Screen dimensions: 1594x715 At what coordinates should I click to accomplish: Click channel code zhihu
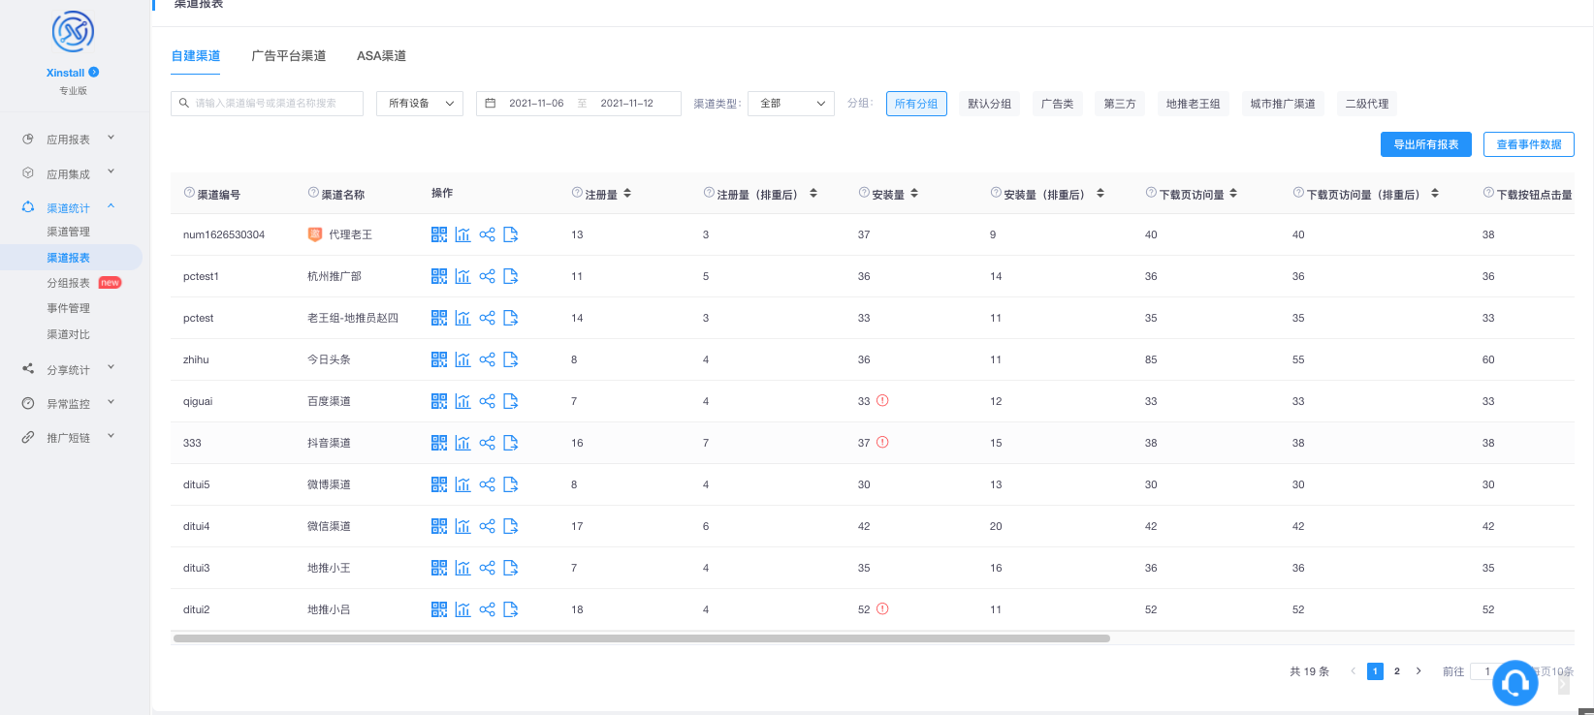point(196,359)
